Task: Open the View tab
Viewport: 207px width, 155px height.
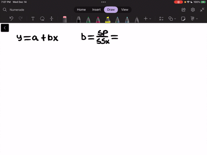Action: [x=125, y=9]
